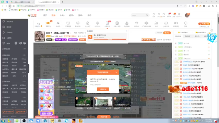Screen dimensions: 219x123
Task: Open the checklist streamer tasks icon
Action: click(x=107, y=23)
